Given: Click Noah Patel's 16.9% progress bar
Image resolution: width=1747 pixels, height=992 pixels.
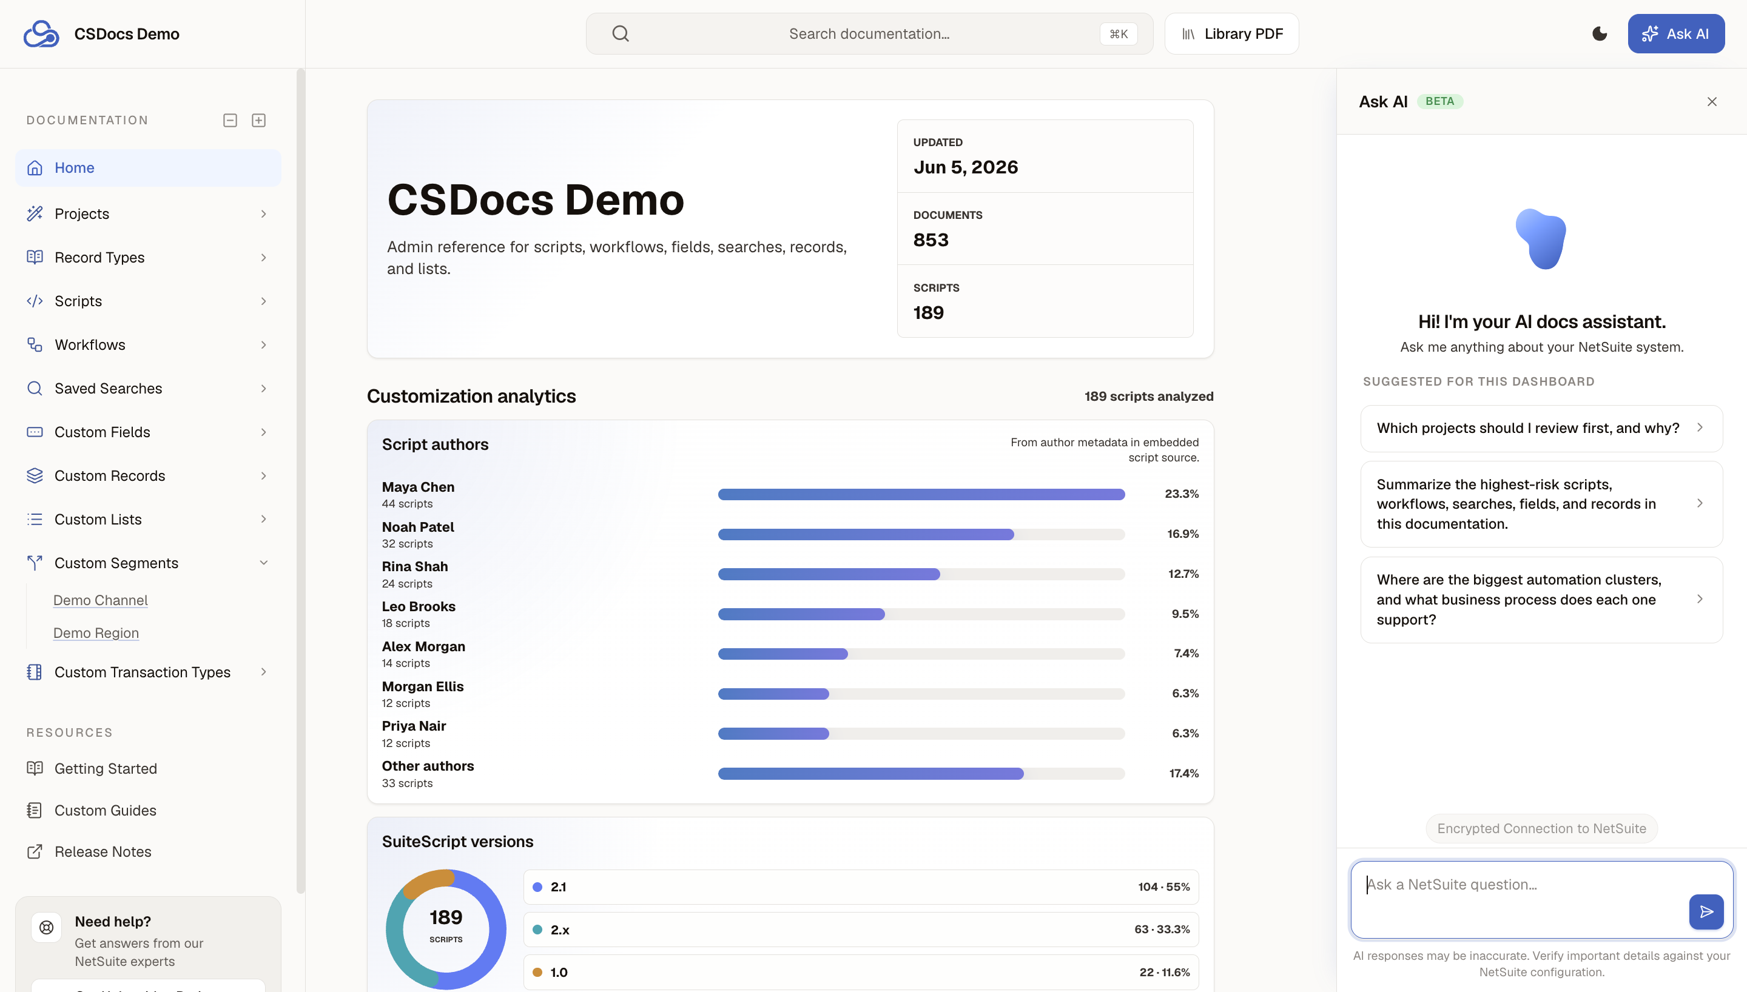Looking at the screenshot, I should (x=921, y=534).
